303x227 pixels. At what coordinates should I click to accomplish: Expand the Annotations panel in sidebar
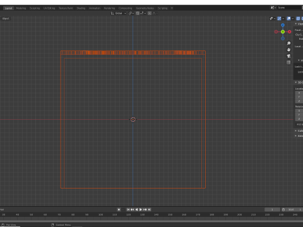pyautogui.click(x=299, y=136)
